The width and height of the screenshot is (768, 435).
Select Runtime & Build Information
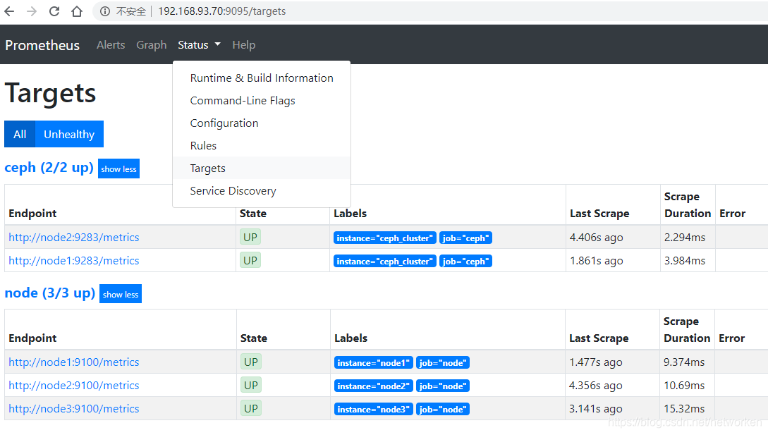pyautogui.click(x=262, y=78)
